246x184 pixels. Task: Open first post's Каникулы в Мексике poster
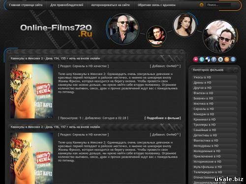pyautogui.click(x=31, y=91)
